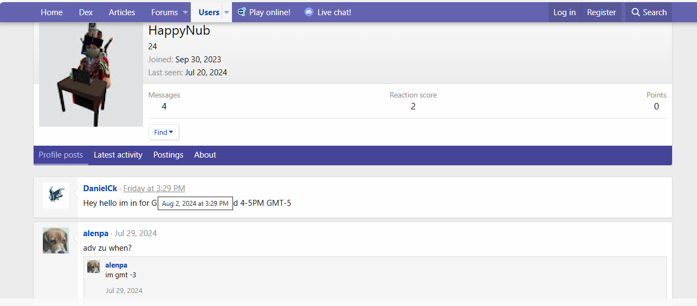Open the Home page
Screen dimensions: 697x306
click(x=51, y=12)
